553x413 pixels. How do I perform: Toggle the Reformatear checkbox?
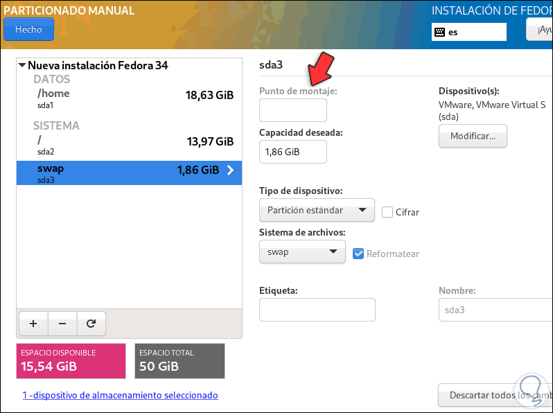[358, 254]
